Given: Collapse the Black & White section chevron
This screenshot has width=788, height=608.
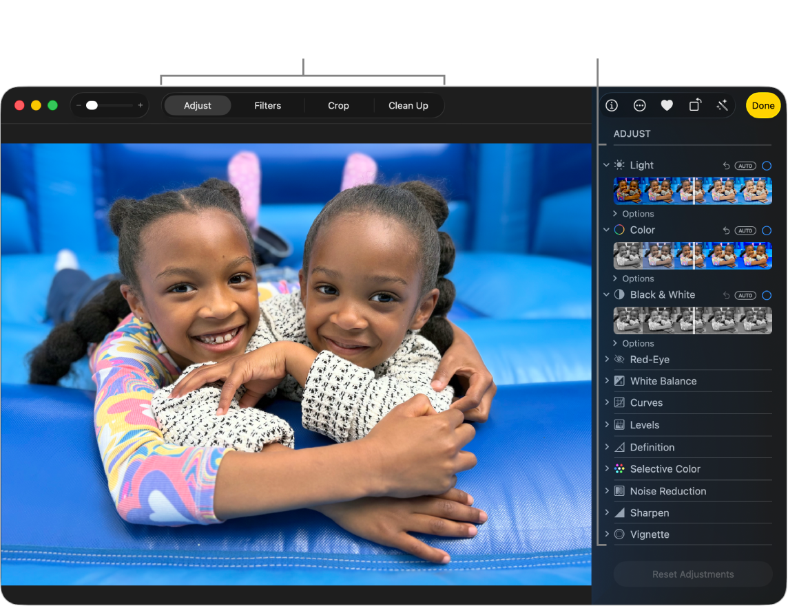Looking at the screenshot, I should click(607, 294).
